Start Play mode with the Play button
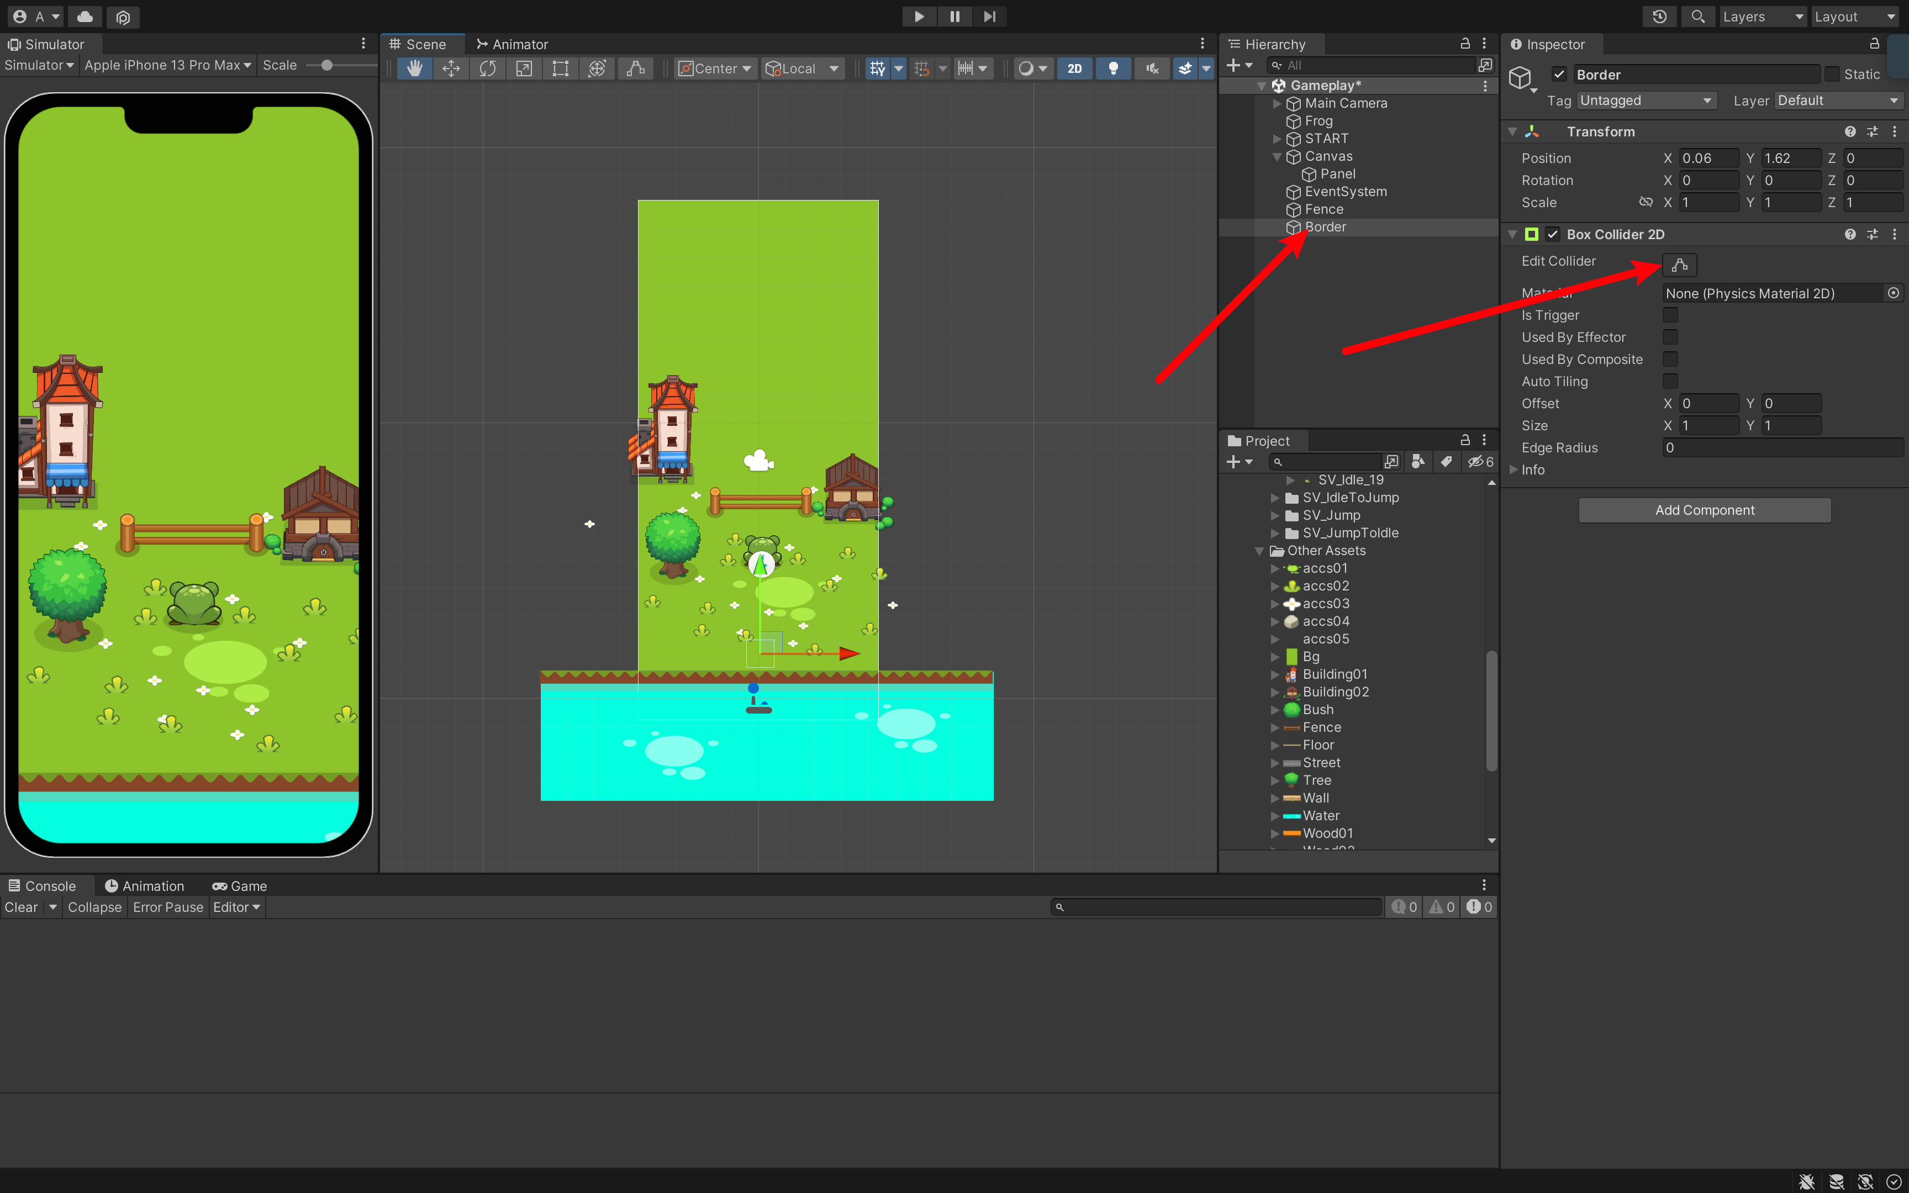Screen dimensions: 1909x1193 (919, 17)
